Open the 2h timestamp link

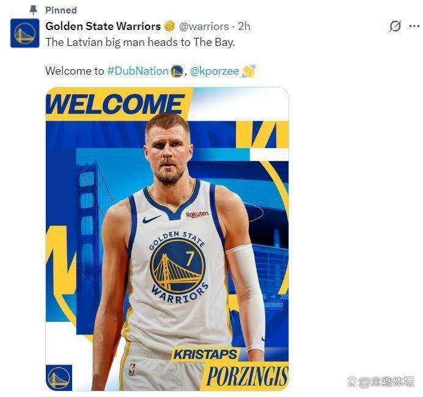244,26
